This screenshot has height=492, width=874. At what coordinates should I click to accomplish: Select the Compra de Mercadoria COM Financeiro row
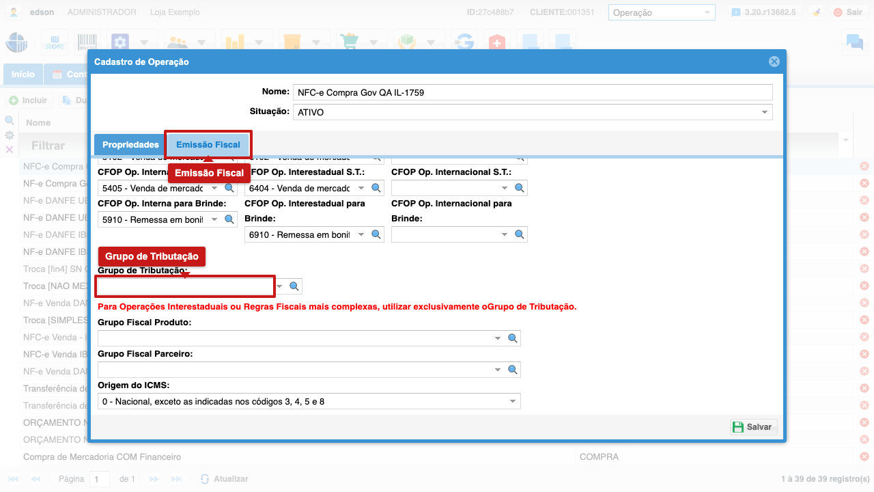[x=437, y=456]
